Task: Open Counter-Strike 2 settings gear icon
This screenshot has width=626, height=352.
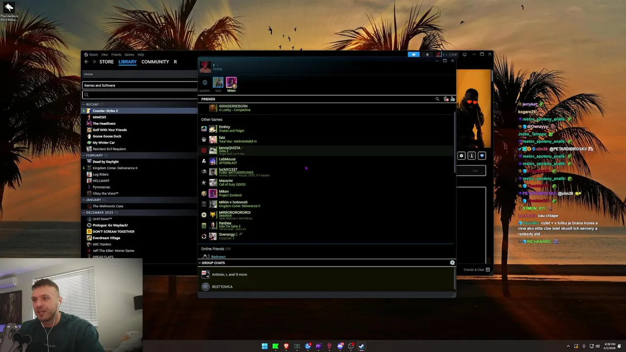Action: [461, 155]
